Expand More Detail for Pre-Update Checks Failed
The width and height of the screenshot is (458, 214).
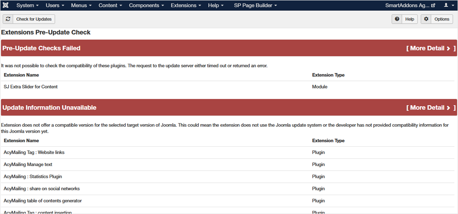(431, 48)
